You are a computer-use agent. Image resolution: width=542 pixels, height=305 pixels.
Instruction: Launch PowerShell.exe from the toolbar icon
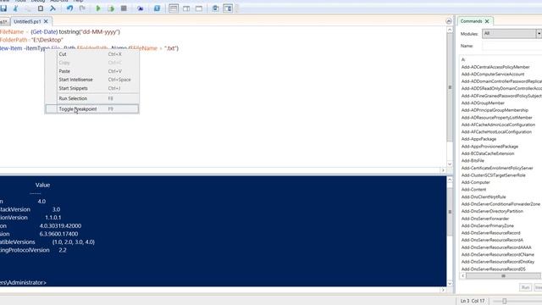tap(157, 8)
